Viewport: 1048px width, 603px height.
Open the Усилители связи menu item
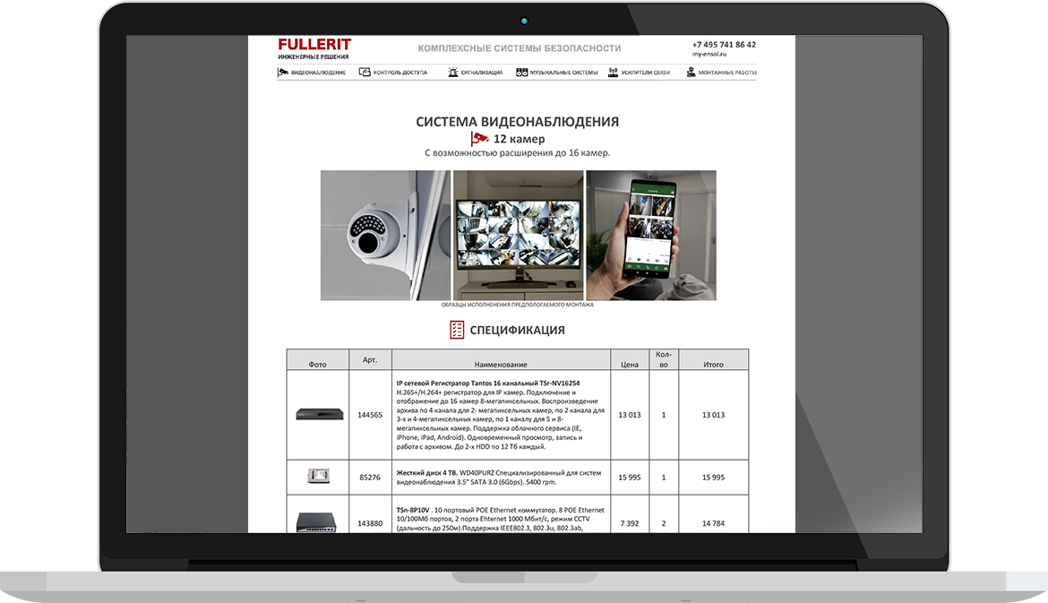645,73
